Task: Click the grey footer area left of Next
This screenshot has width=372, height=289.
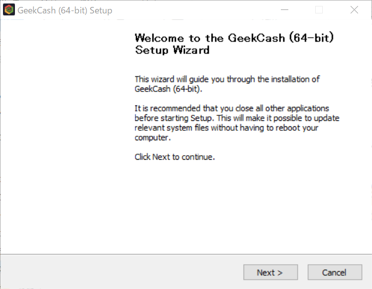Action: click(120, 272)
